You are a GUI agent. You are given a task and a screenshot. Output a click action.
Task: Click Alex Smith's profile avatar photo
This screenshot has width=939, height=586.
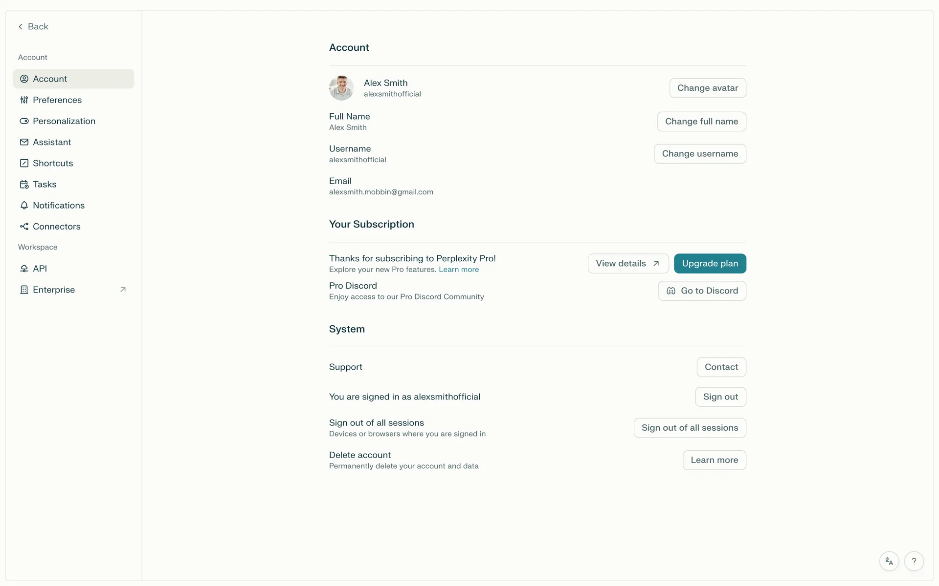pos(341,88)
